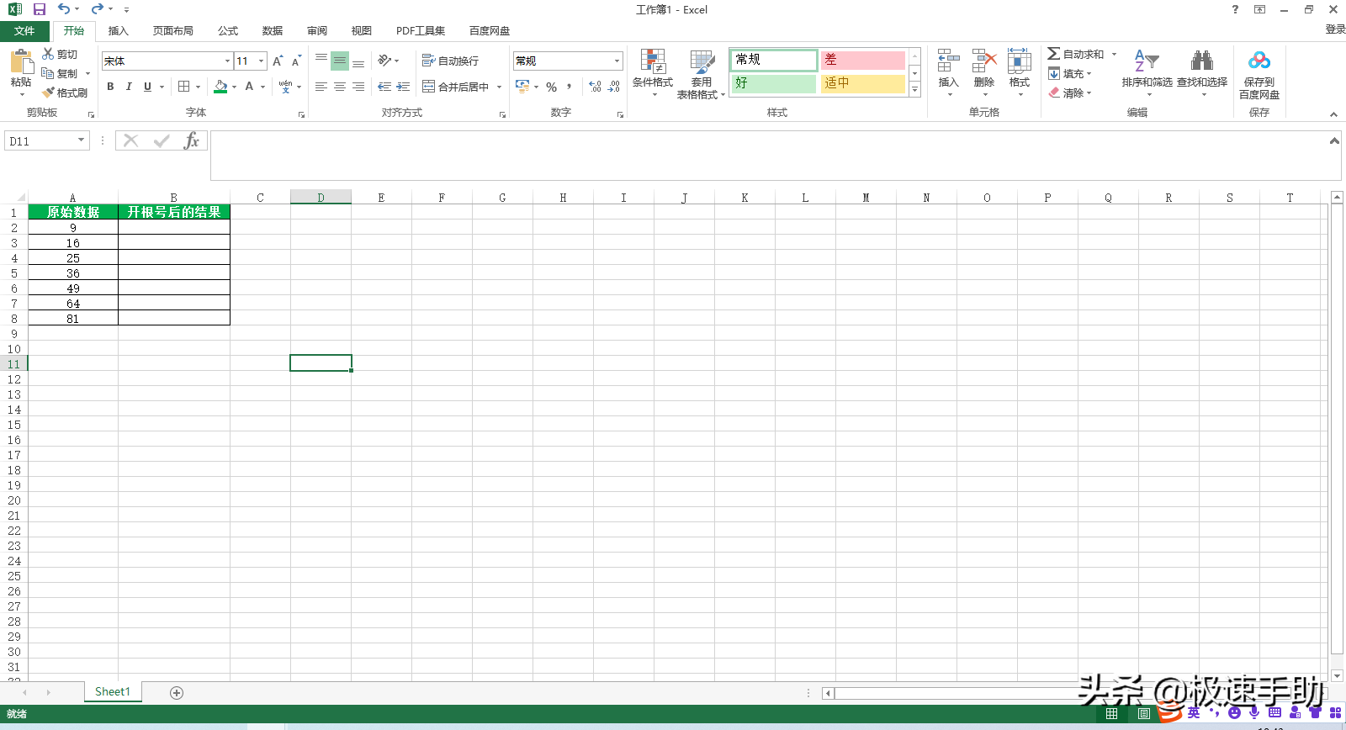Increase font size with larger A icon

click(278, 61)
